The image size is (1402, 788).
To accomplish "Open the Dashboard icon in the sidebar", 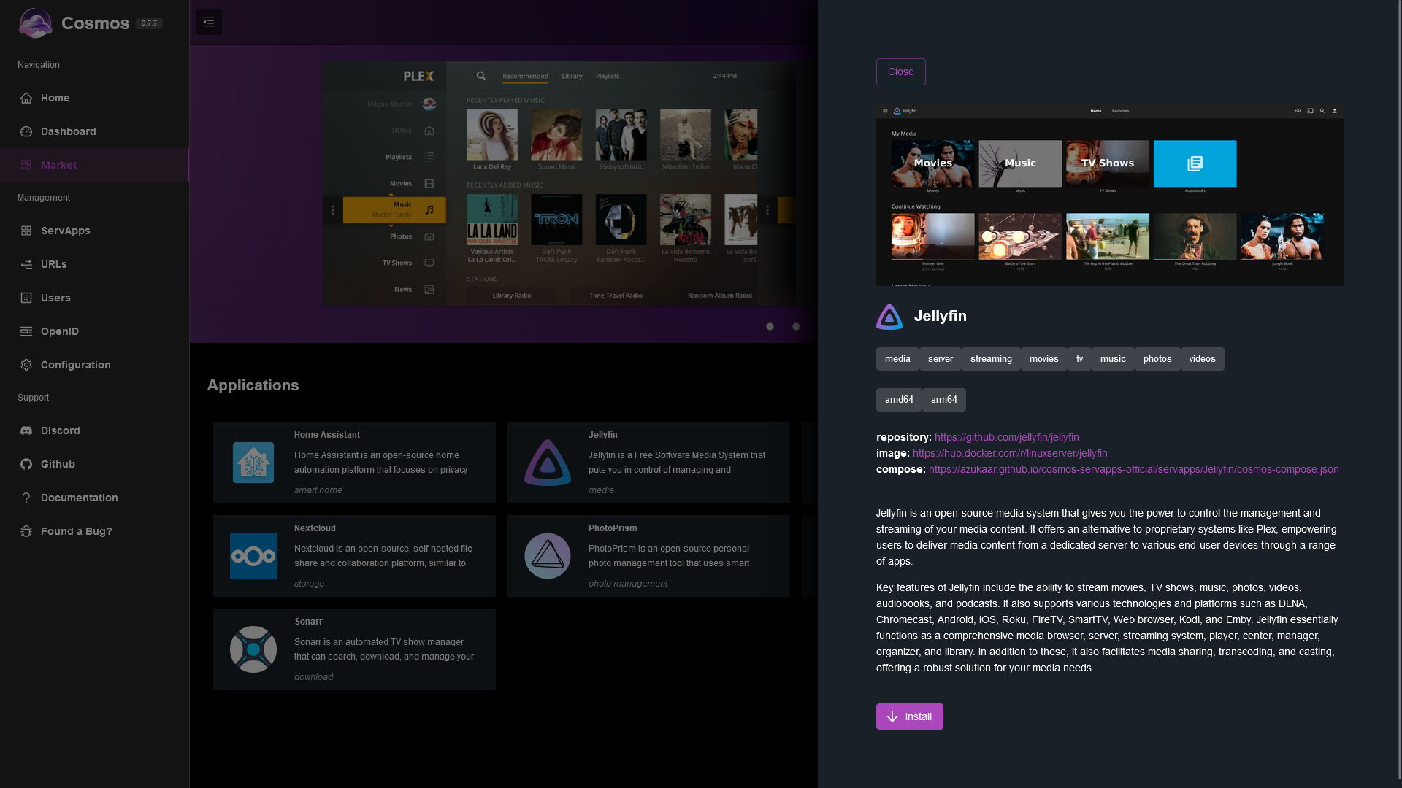I will click(x=26, y=131).
